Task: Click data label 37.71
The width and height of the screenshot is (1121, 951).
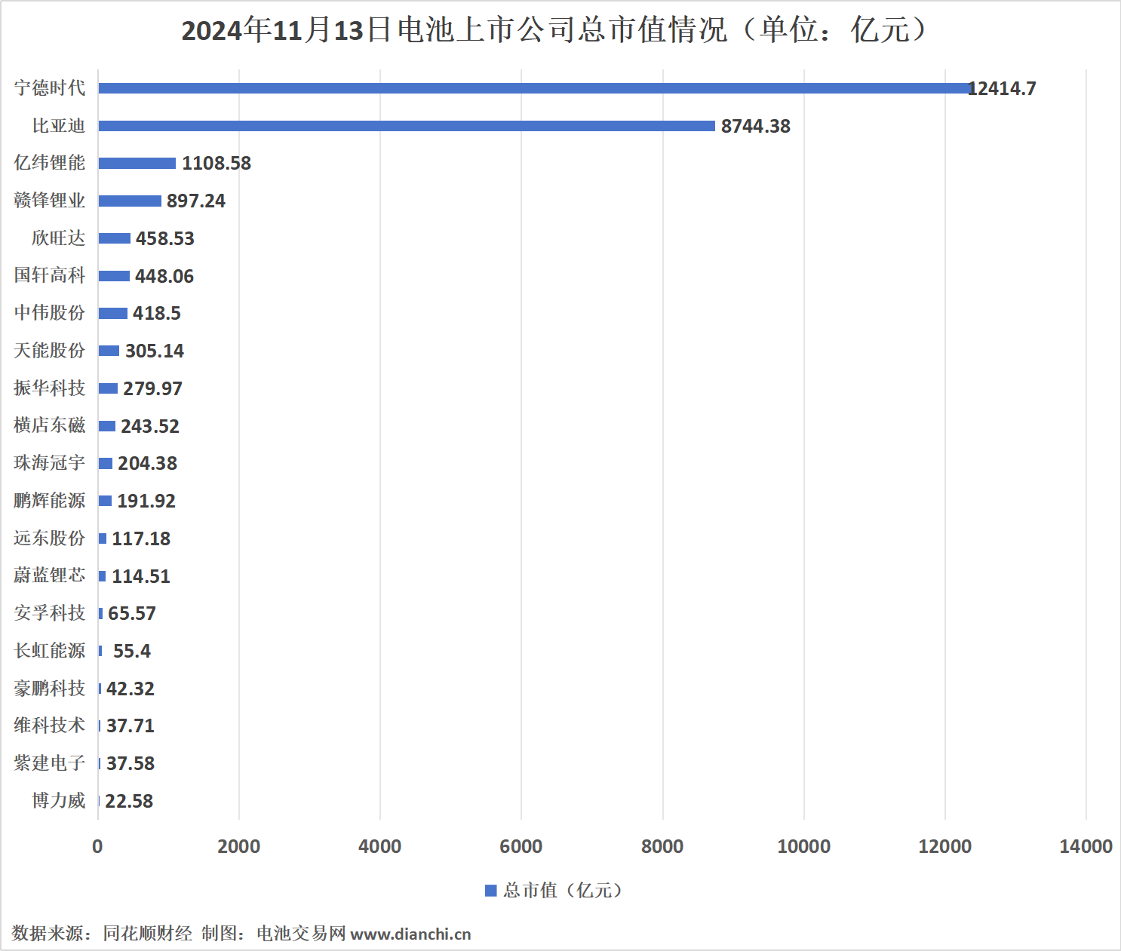Action: tap(131, 726)
